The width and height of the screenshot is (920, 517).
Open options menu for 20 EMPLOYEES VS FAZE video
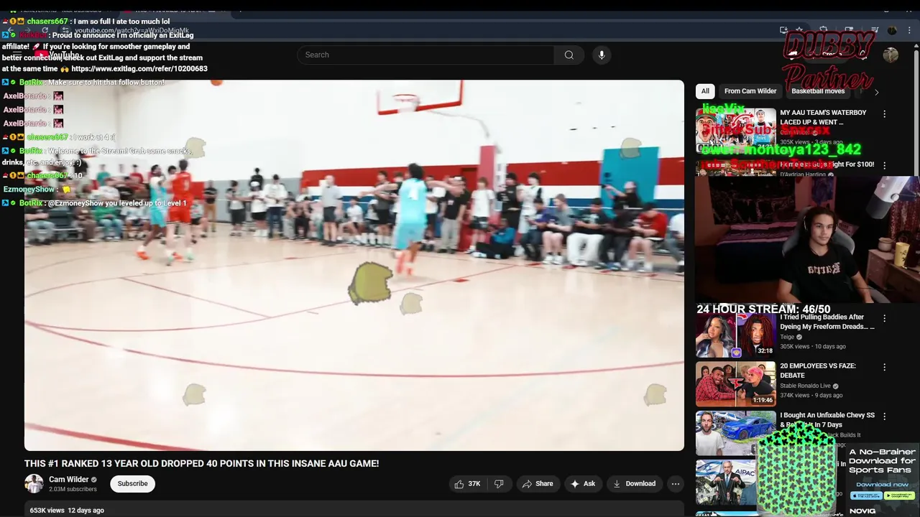pyautogui.click(x=884, y=367)
